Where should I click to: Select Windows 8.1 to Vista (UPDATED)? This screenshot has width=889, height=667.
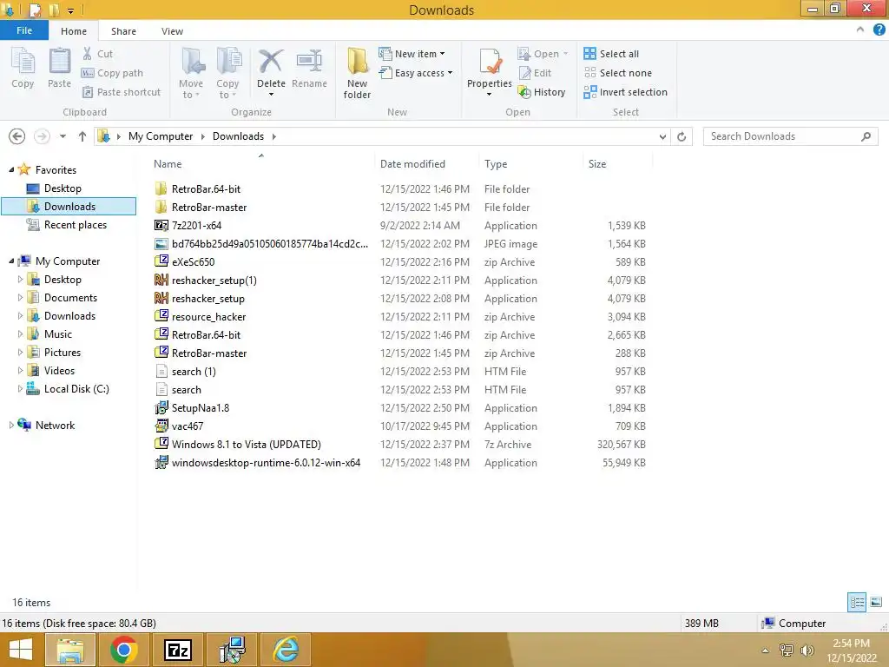246,444
